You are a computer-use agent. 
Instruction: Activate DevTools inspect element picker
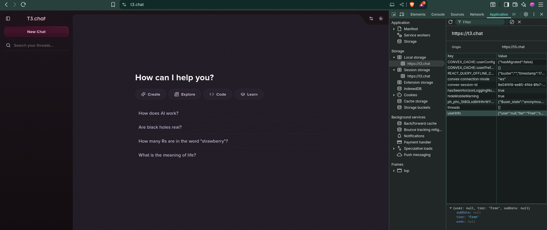[x=394, y=14]
